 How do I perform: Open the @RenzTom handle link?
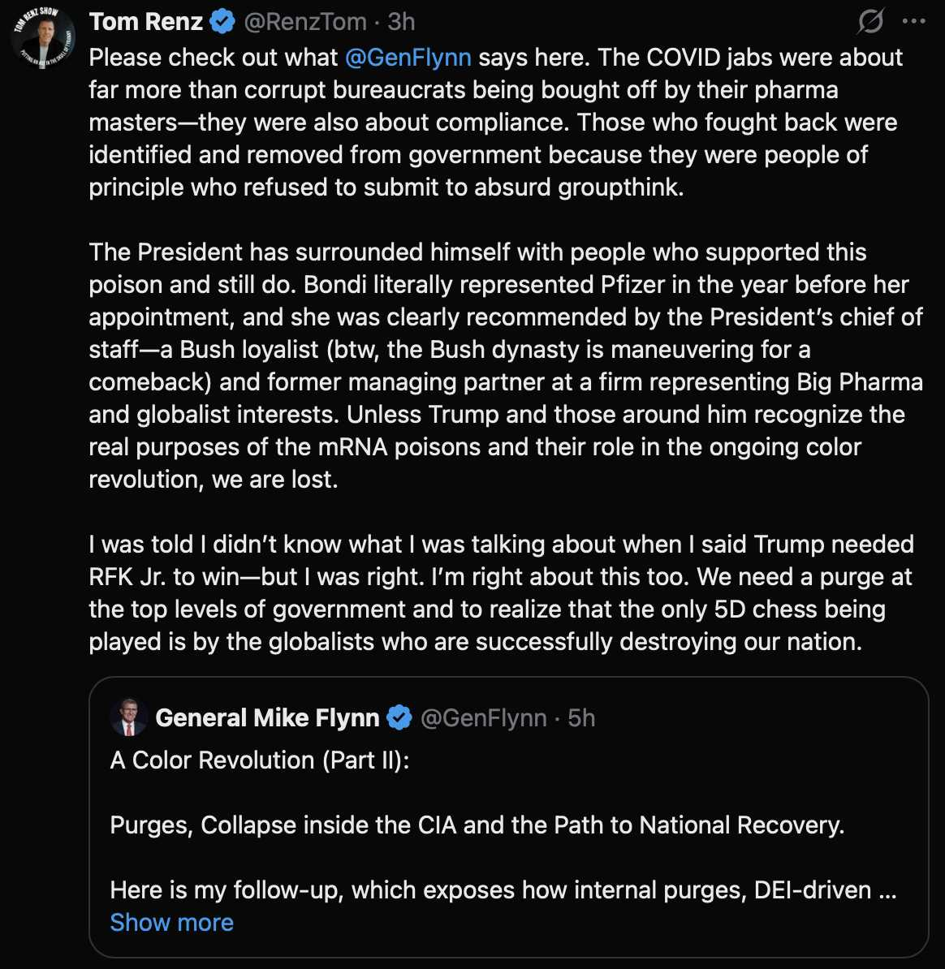click(x=305, y=22)
